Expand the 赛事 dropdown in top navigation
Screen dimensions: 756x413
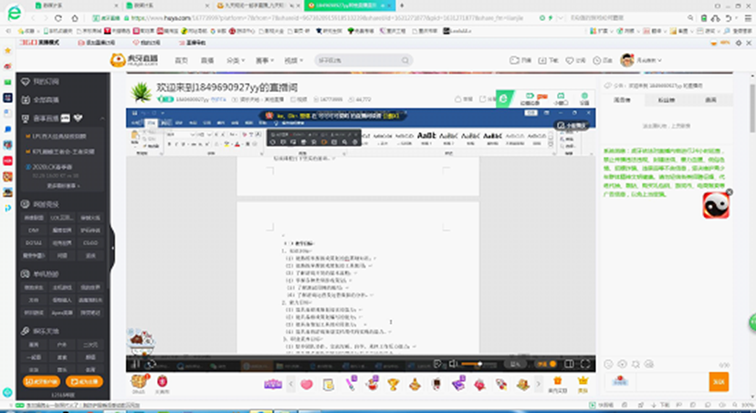(x=265, y=60)
